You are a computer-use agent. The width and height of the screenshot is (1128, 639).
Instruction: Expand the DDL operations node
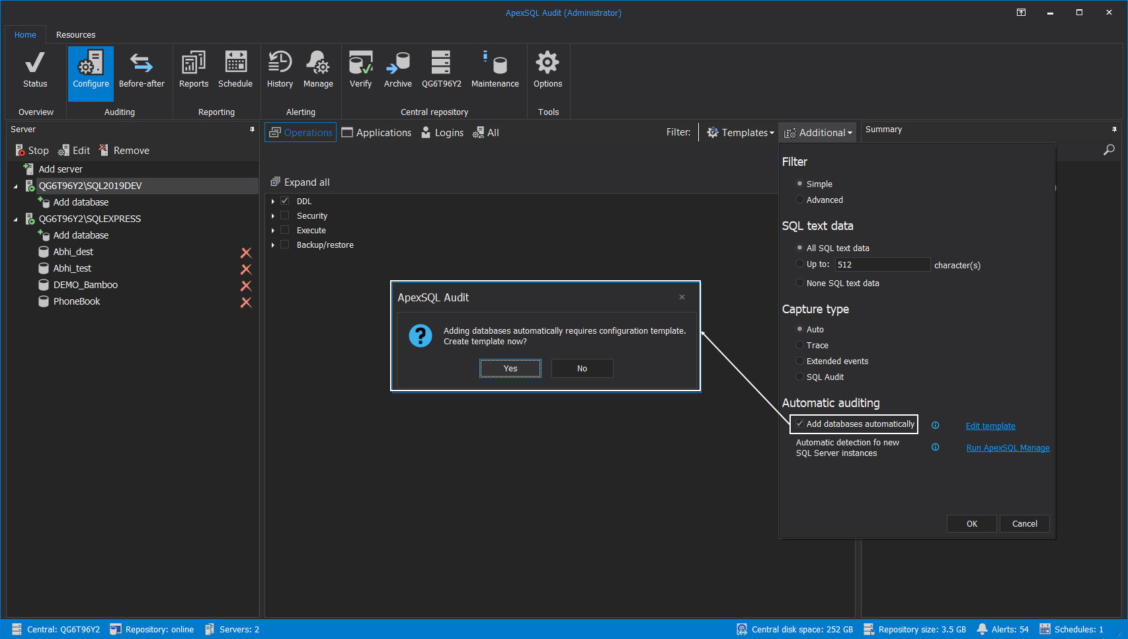click(x=272, y=202)
